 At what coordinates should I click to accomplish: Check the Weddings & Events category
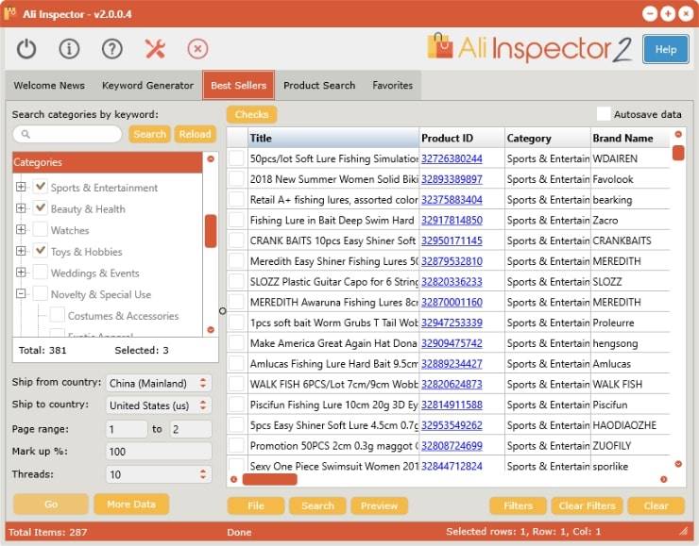point(41,273)
